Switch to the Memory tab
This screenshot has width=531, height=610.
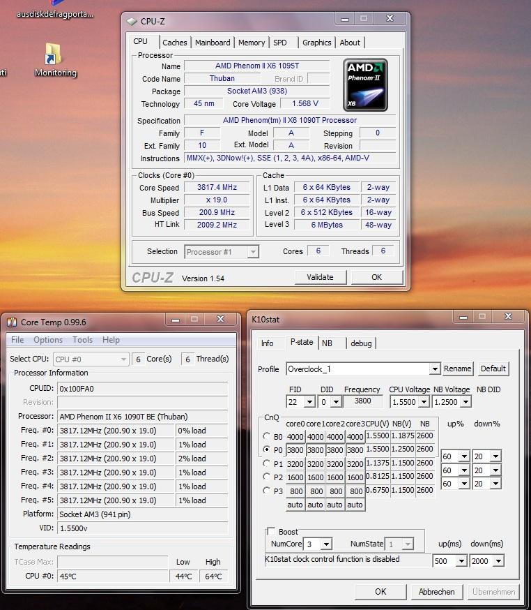click(252, 43)
